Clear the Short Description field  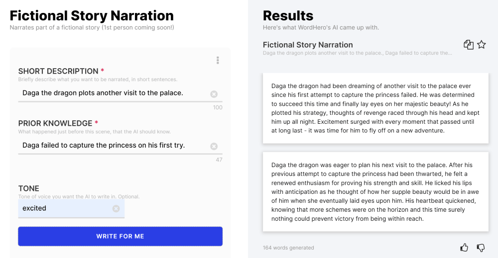pos(214,94)
